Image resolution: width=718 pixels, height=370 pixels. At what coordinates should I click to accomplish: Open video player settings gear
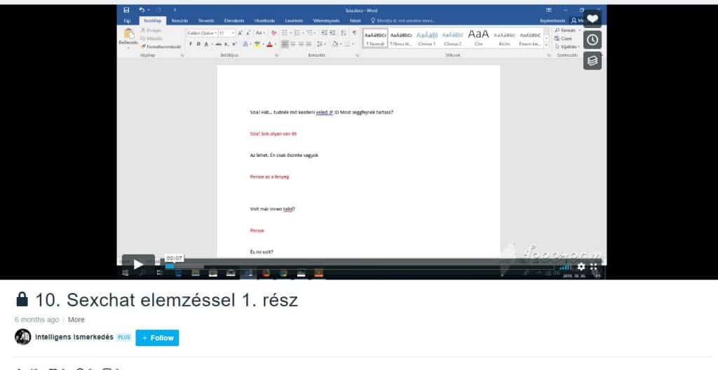coord(581,266)
